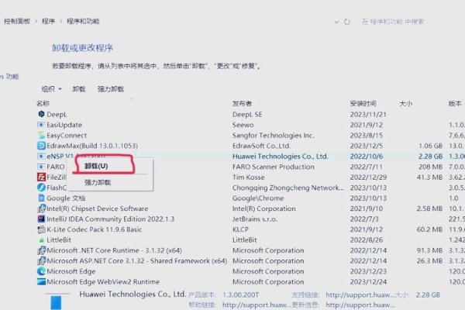Image resolution: width=465 pixels, height=310 pixels.
Task: Select IntelliJ IDEA Community Edition 2022.1.3
Action: tap(110, 219)
